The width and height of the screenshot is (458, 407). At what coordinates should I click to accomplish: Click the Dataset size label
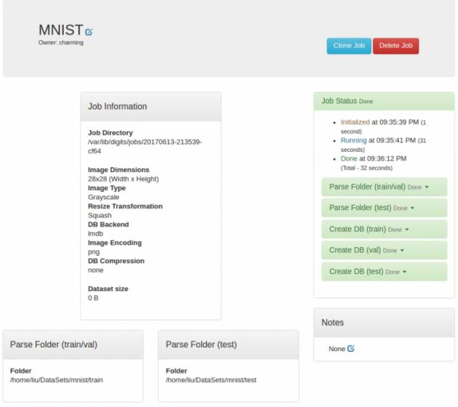[x=108, y=289]
